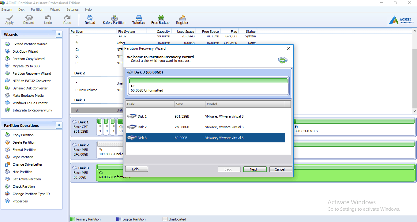Close the Partition Recovery Wizard dialog
417x222 pixels.
tap(288, 48)
